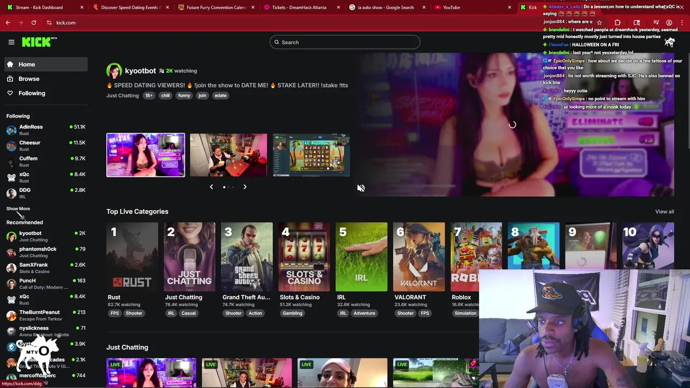Open IRL category card

(x=361, y=257)
